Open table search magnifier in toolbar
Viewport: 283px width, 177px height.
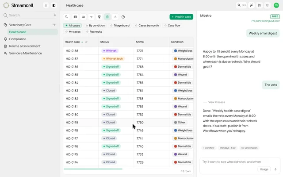pyautogui.click(x=66, y=17)
